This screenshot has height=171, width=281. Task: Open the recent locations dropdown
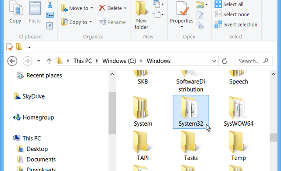click(x=38, y=61)
